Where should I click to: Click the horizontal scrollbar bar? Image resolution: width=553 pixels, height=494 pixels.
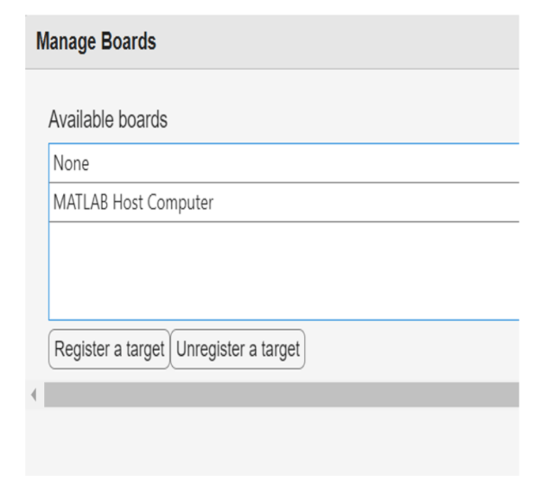[x=281, y=395]
